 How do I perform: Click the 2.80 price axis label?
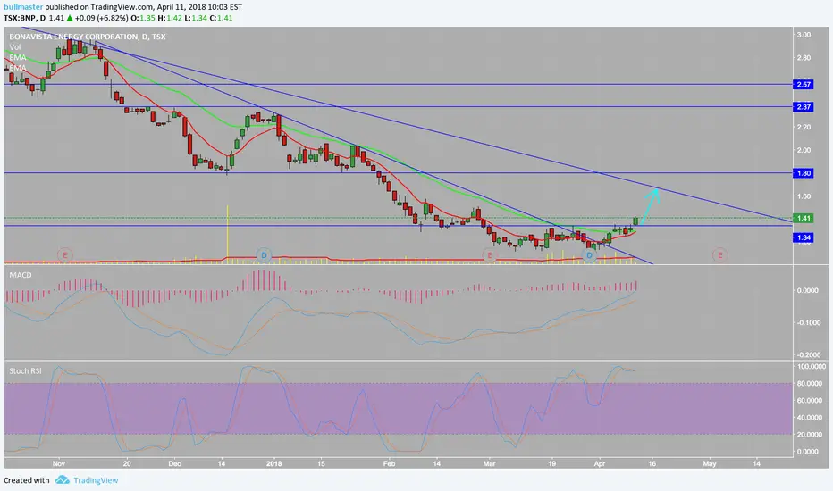tap(804, 58)
